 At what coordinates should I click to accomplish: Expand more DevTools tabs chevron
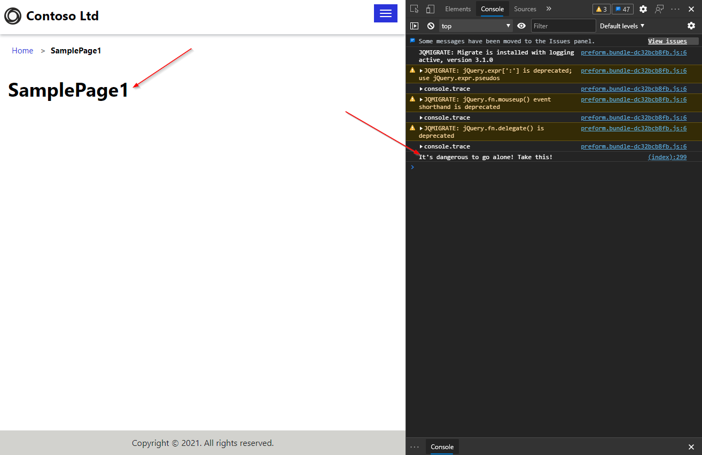pos(549,9)
